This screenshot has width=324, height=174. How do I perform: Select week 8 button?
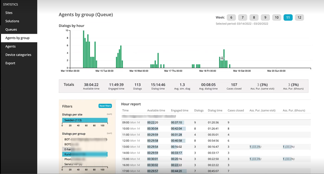pyautogui.click(x=254, y=17)
